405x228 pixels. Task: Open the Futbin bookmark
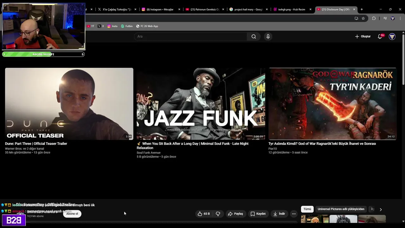tap(127, 26)
